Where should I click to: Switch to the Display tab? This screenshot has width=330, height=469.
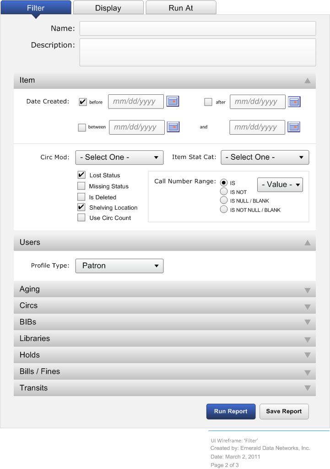pos(108,8)
